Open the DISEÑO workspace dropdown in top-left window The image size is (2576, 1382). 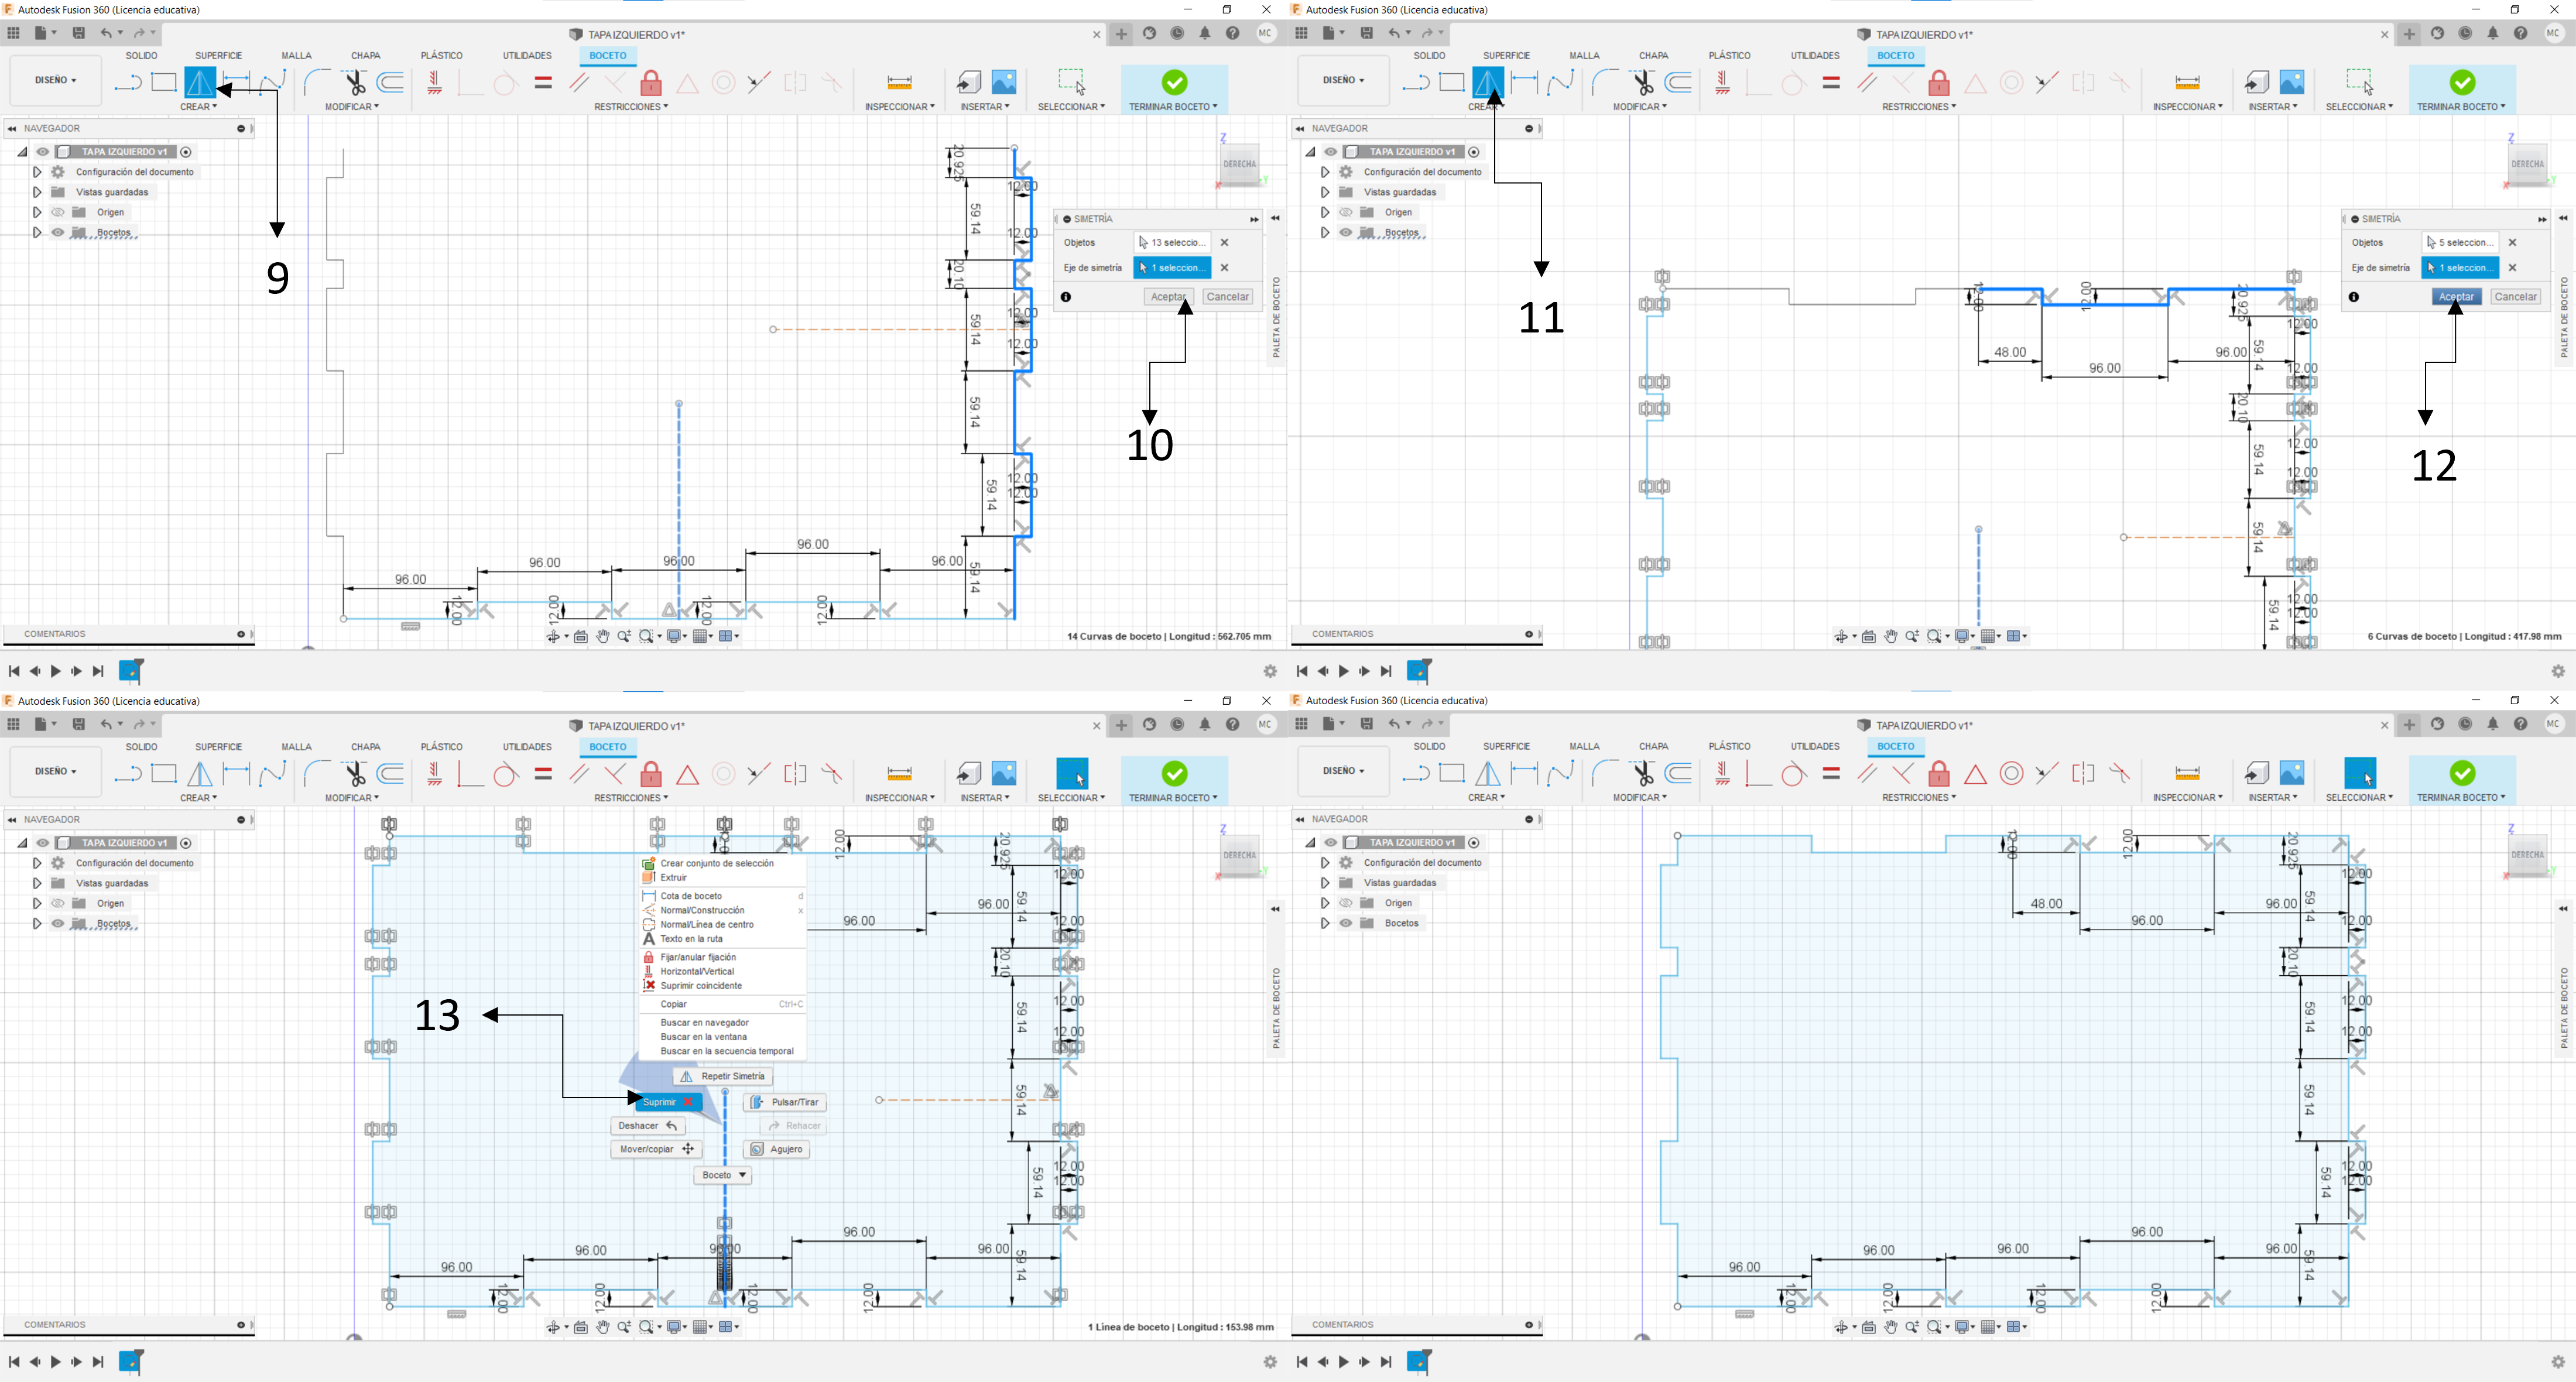(x=56, y=80)
